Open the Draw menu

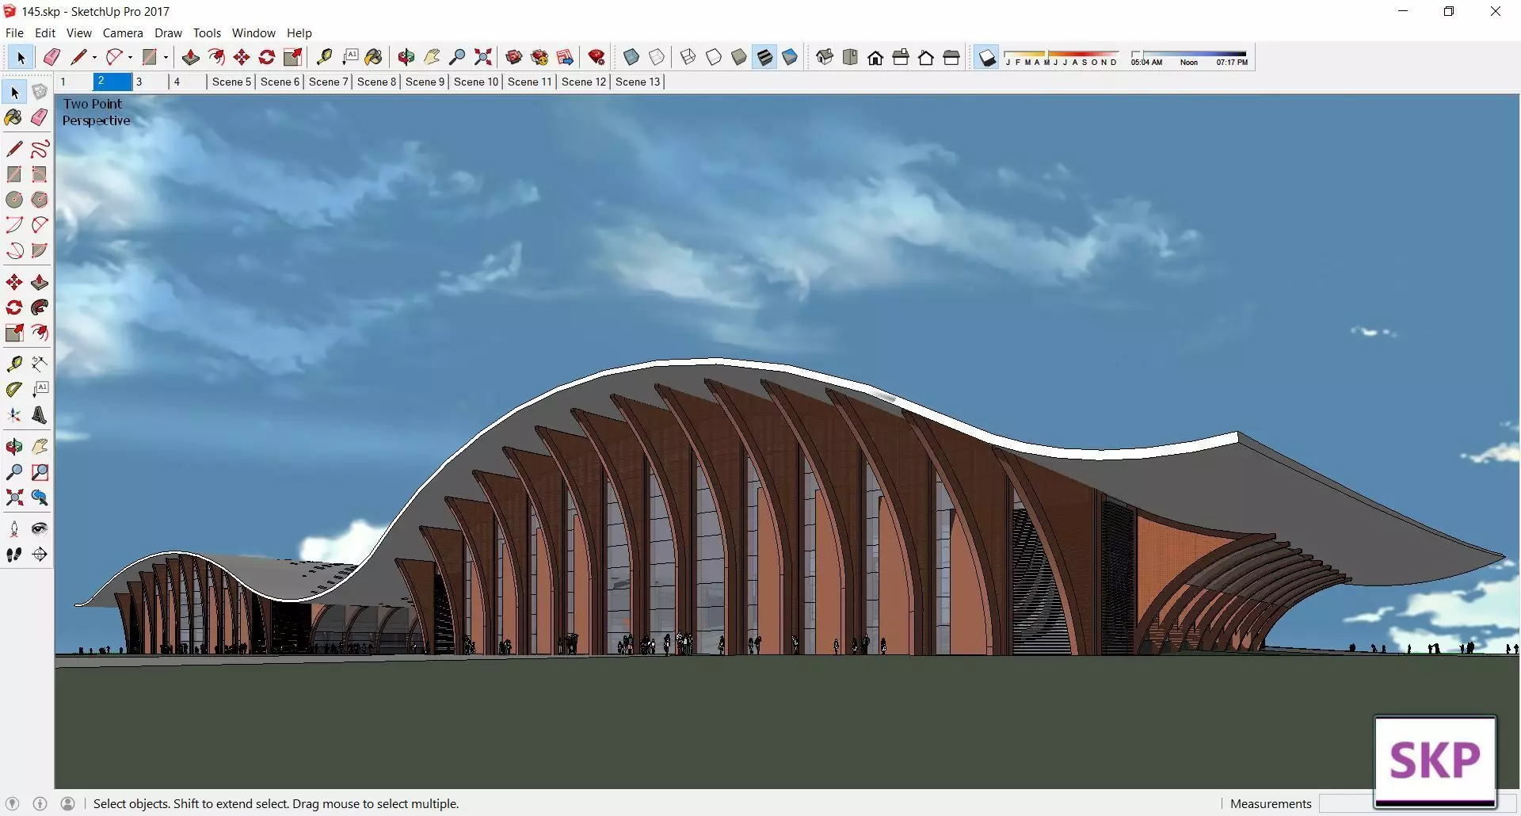pyautogui.click(x=168, y=32)
